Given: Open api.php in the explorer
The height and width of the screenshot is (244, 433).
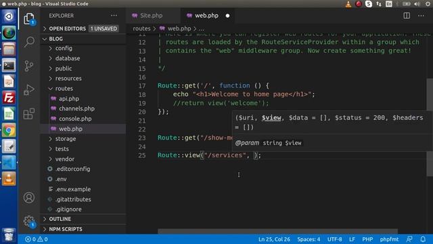Looking at the screenshot, I should tap(69, 98).
